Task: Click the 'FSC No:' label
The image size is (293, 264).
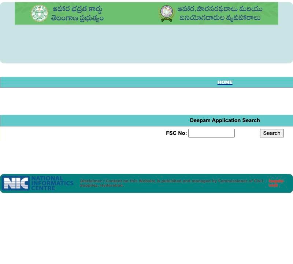Action: click(x=176, y=133)
